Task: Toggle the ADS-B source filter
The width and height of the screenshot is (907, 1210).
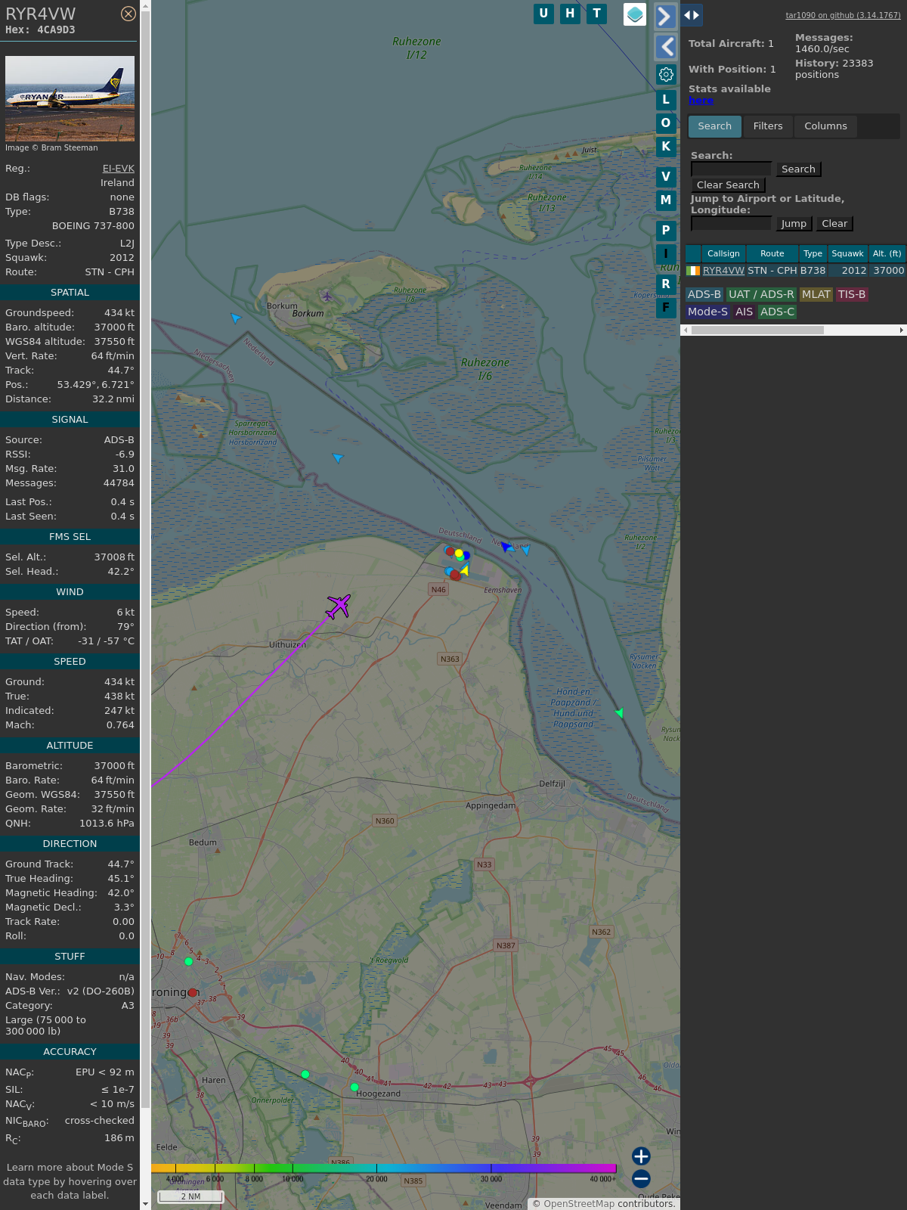Action: pos(704,294)
